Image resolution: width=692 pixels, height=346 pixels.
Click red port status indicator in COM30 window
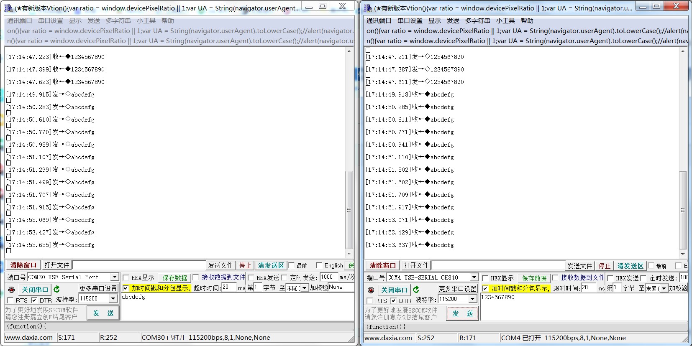pos(11,290)
